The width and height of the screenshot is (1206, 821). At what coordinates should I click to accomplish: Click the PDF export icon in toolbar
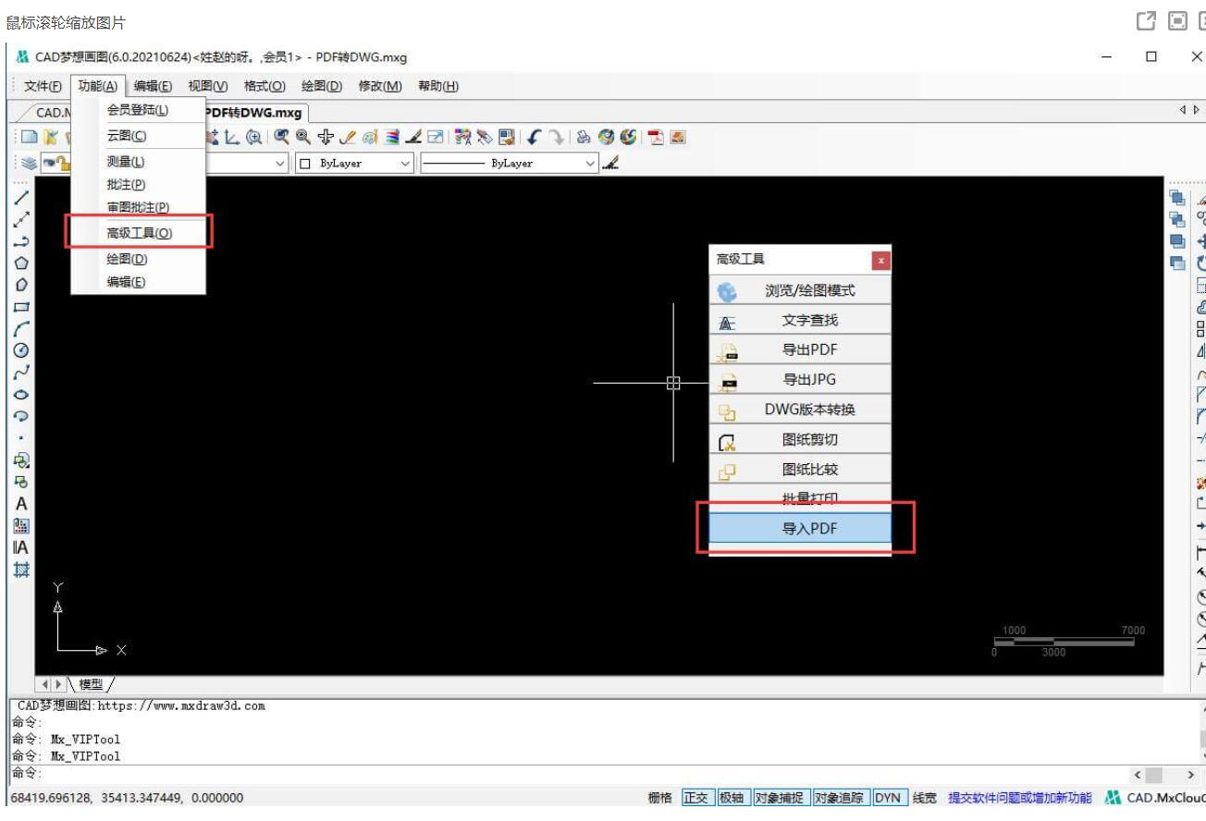(657, 138)
